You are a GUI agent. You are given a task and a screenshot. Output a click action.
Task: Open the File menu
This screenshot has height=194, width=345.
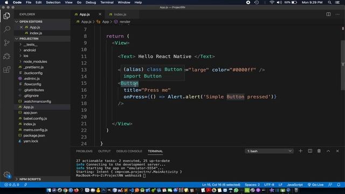click(29, 2)
